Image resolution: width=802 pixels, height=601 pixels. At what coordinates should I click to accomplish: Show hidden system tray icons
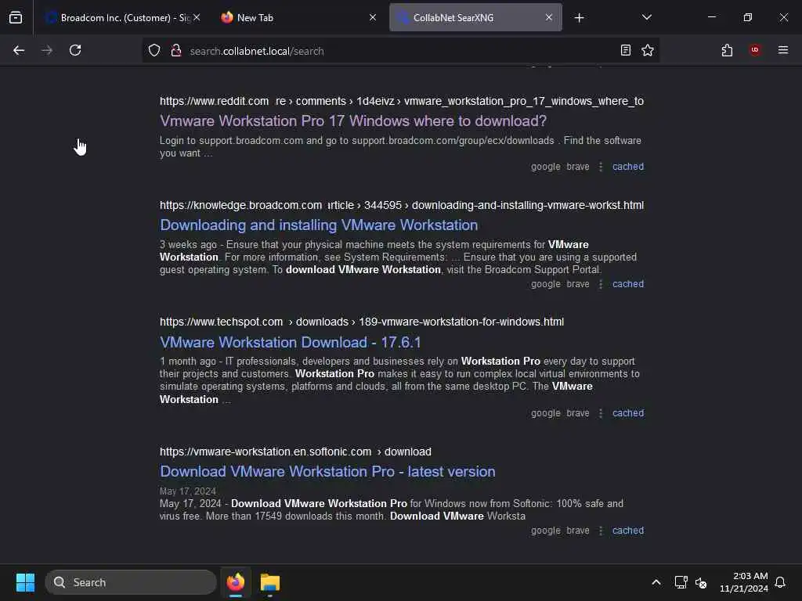click(x=656, y=582)
